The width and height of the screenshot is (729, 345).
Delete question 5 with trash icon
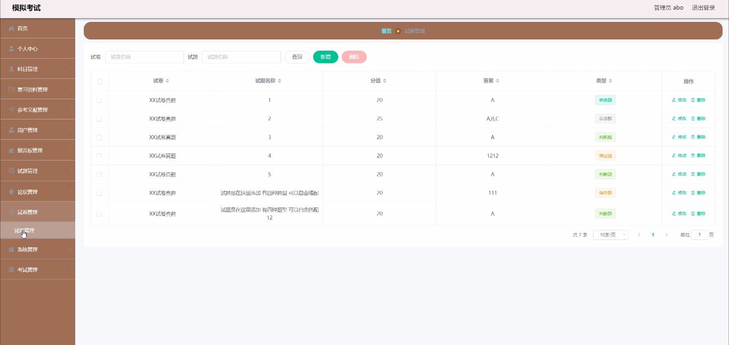(693, 174)
